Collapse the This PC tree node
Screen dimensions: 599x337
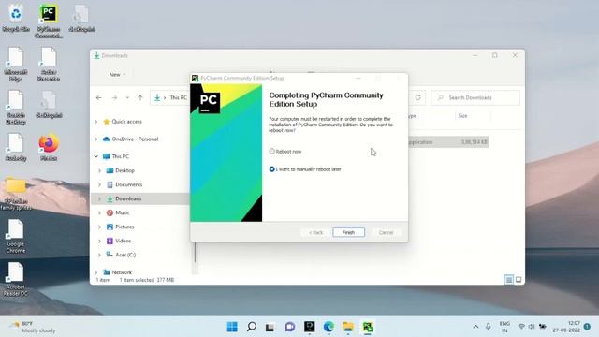pos(96,156)
